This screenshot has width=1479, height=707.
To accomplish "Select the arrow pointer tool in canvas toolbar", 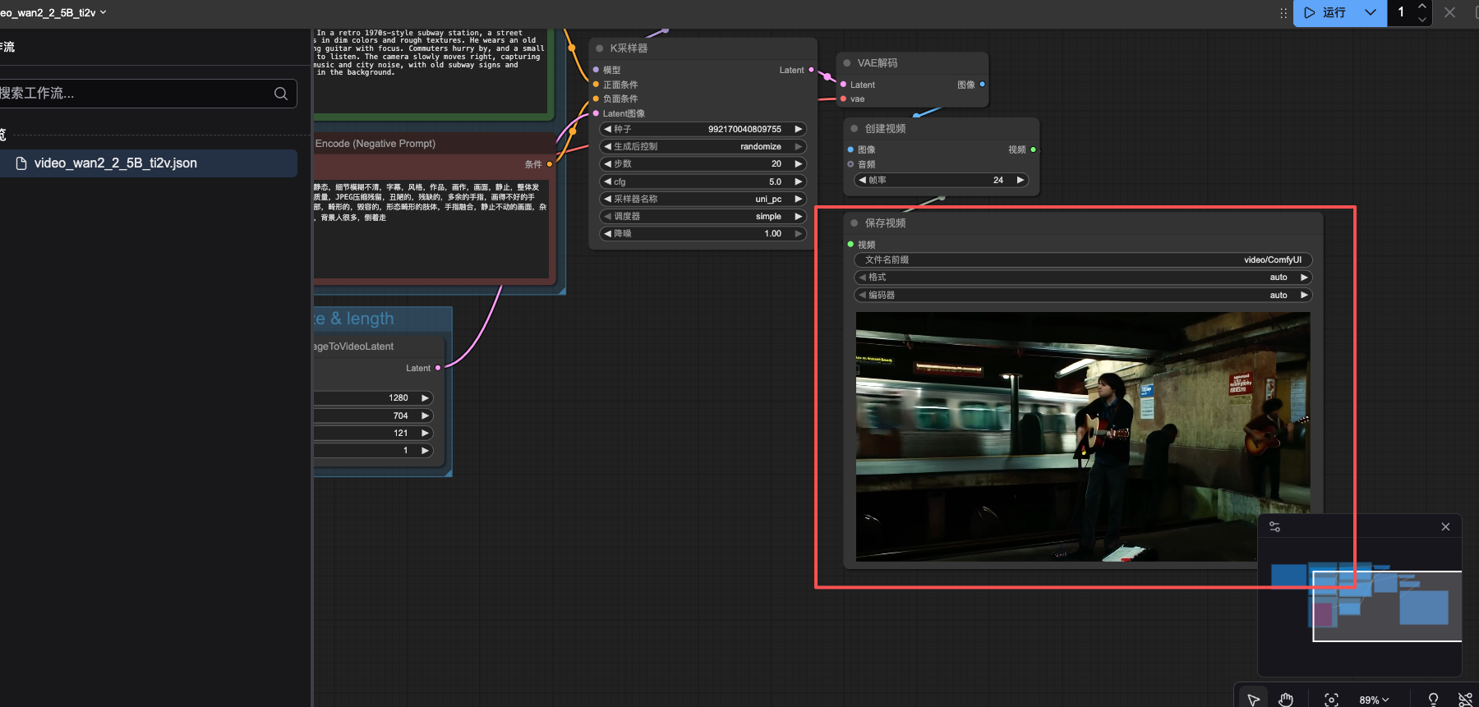I will [1253, 699].
